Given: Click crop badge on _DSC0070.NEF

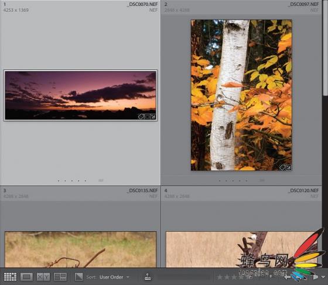Looking at the screenshot, I should click(x=147, y=117).
